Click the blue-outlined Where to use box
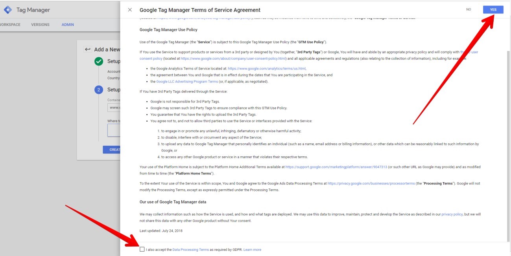The height and width of the screenshot is (256, 511). (114, 130)
